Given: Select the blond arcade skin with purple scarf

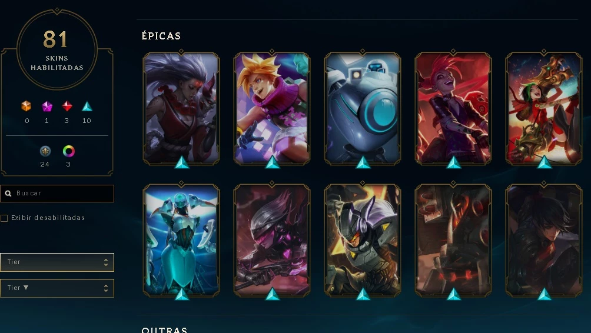Looking at the screenshot, I should coord(272,108).
